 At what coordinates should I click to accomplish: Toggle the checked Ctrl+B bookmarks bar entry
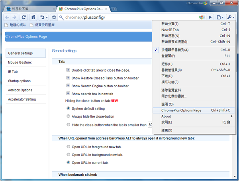(x=194, y=50)
